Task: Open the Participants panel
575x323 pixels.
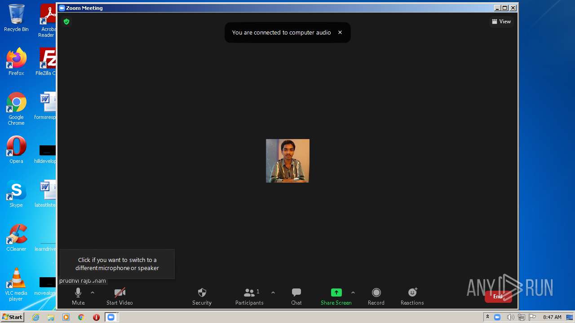Action: 250,297
